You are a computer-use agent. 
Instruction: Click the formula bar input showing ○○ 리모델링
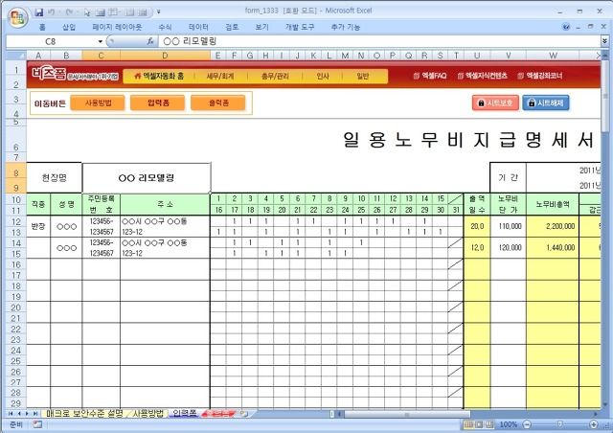(379, 41)
